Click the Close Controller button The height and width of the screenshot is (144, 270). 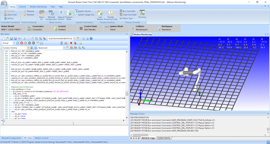(128, 15)
